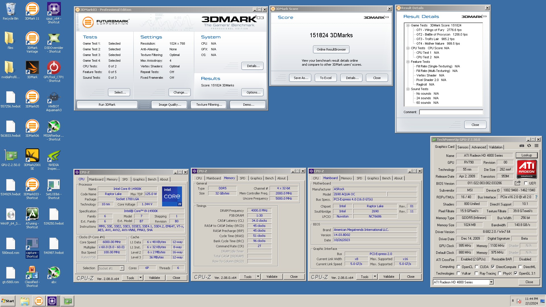
Task: Toggle the CUDA checkbox
Action: pyautogui.click(x=477, y=267)
